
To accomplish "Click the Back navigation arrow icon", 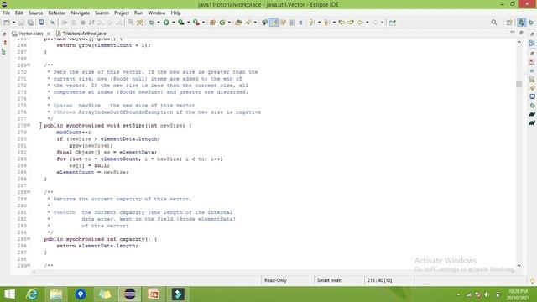I will tap(360, 23).
